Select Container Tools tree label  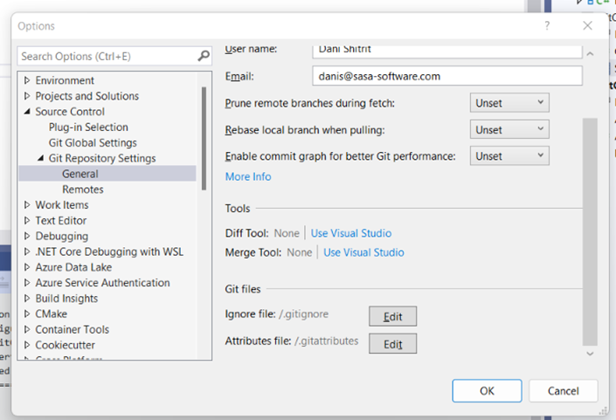coord(73,329)
